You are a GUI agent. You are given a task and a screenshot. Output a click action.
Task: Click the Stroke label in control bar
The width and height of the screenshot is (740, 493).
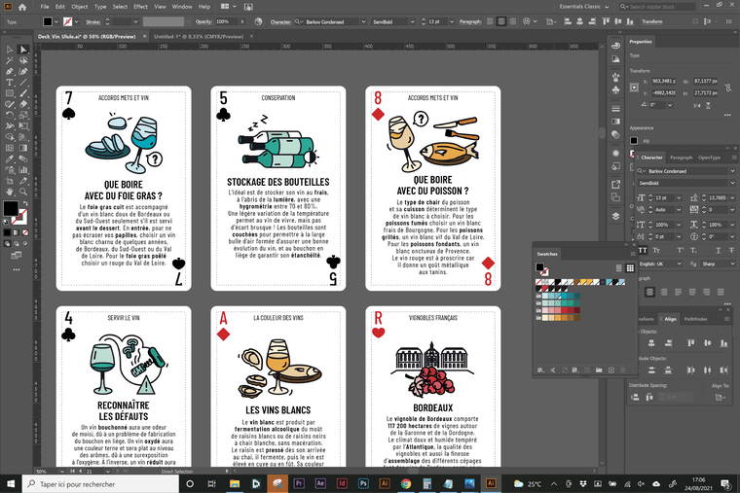(x=92, y=21)
